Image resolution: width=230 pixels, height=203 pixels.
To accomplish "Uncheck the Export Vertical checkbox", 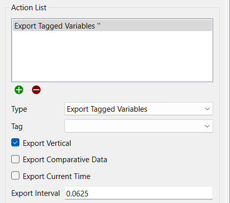I will click(x=15, y=142).
